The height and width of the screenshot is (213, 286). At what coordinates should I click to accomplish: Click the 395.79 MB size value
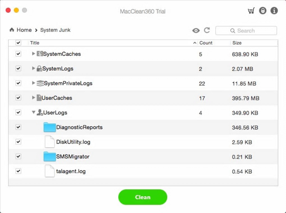click(246, 98)
